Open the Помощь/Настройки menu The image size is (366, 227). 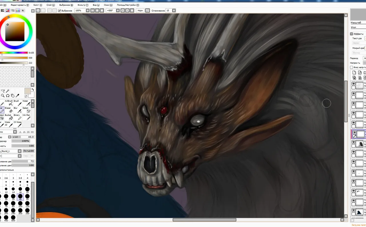pyautogui.click(x=128, y=5)
